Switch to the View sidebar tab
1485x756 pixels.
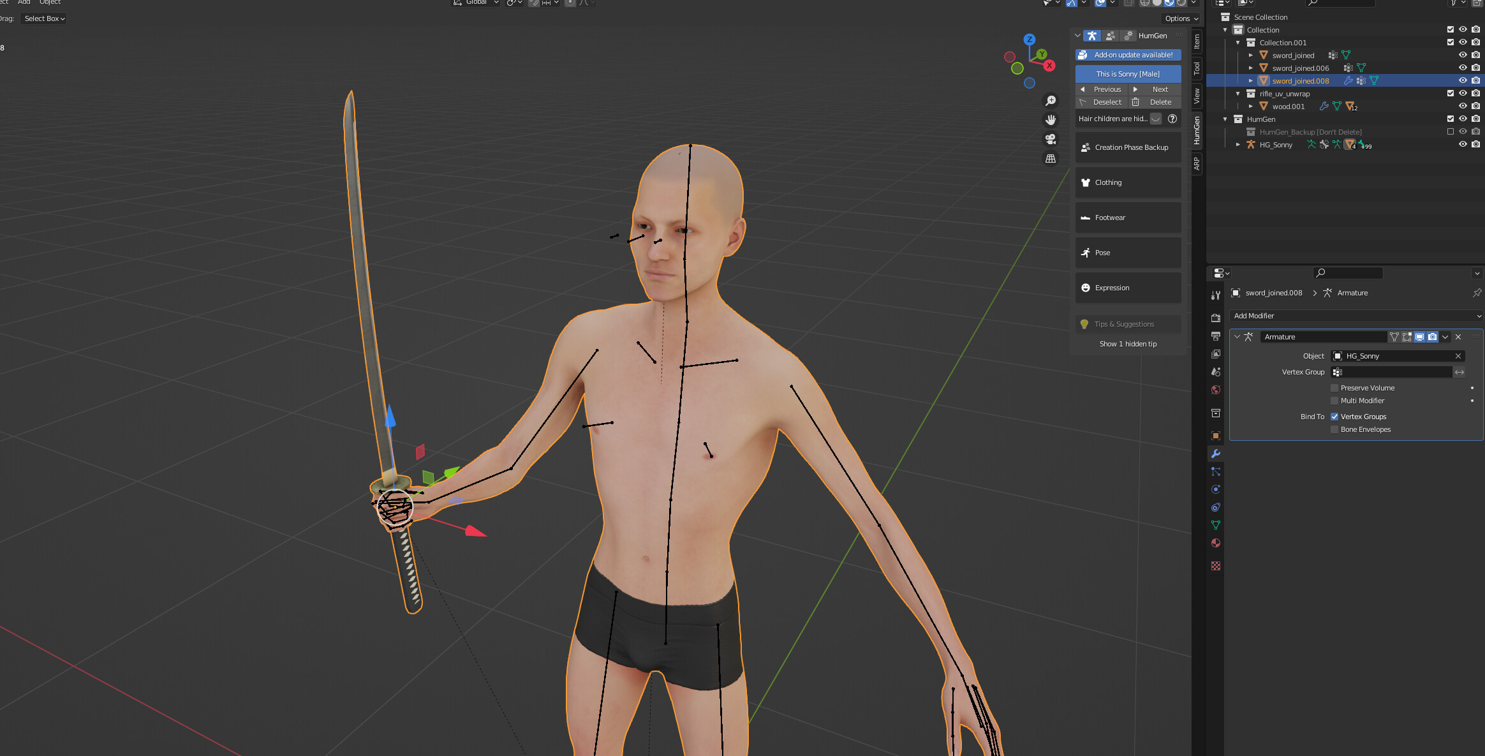point(1197,96)
